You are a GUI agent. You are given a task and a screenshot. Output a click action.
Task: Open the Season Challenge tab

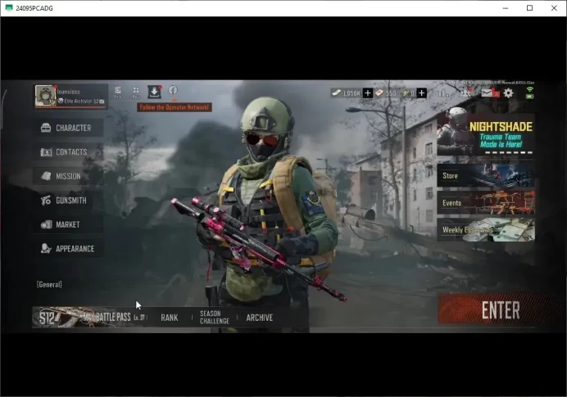(215, 317)
